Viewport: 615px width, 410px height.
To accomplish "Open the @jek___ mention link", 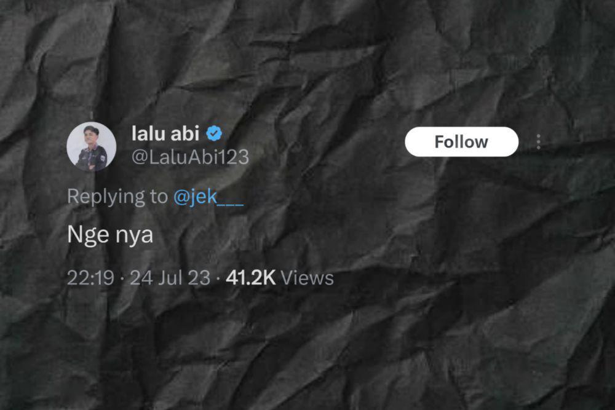I will 208,196.
